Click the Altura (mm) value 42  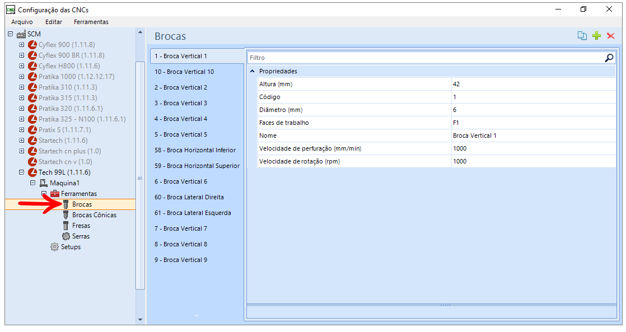click(x=534, y=84)
